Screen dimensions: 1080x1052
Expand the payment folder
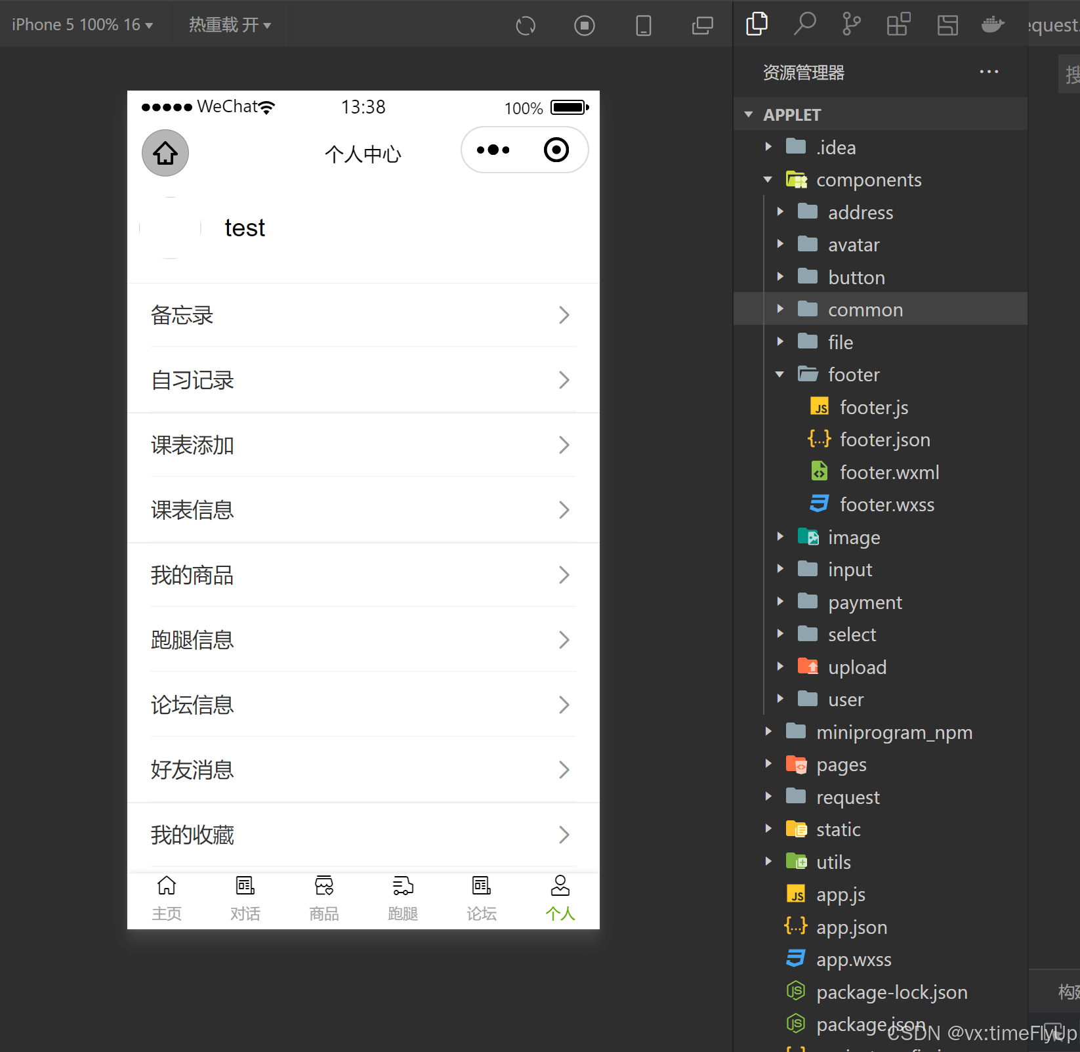click(x=881, y=602)
